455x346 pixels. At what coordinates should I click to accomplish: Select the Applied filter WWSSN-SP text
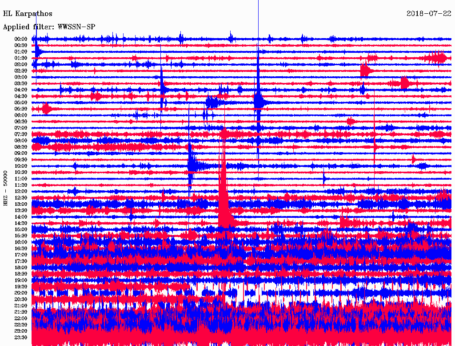pos(49,27)
